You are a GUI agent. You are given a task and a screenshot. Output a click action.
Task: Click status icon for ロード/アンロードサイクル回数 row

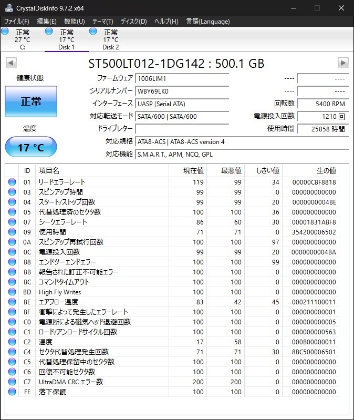click(x=12, y=332)
